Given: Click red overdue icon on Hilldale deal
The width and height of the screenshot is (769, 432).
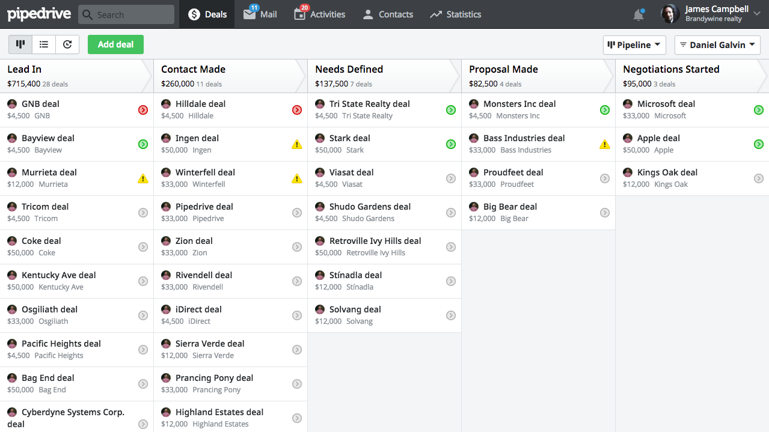Looking at the screenshot, I should [297, 110].
